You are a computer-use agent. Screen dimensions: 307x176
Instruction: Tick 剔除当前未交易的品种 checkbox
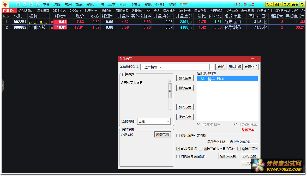pos(201,149)
